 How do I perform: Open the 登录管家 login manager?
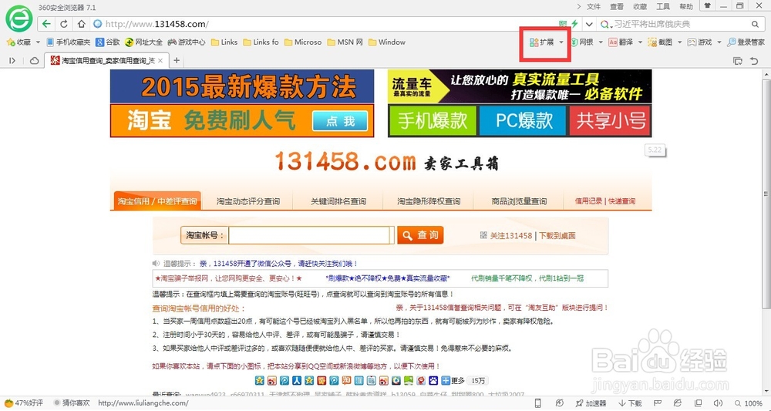(746, 42)
